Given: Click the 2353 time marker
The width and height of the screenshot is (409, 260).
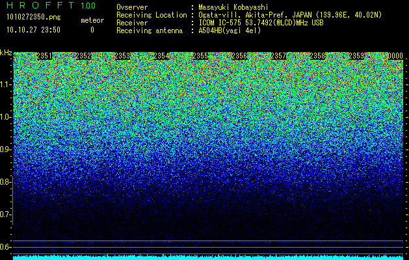Looking at the screenshot, I should 122,56.
